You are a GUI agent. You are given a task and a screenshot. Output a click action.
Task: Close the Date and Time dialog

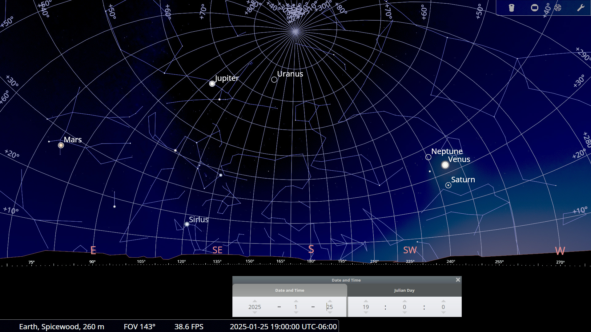coord(458,280)
